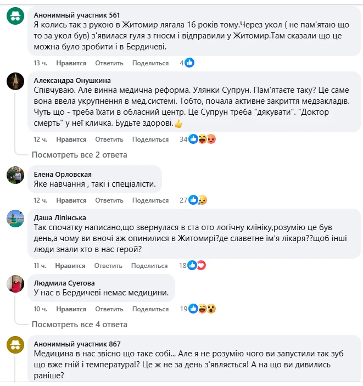Expand all 4 replies under Суетова's comment
Image resolution: width=363 pixels, height=386 pixels.
coord(79,324)
